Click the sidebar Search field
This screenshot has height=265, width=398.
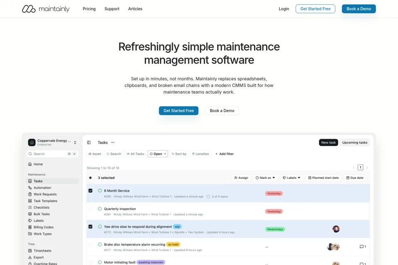[52, 154]
